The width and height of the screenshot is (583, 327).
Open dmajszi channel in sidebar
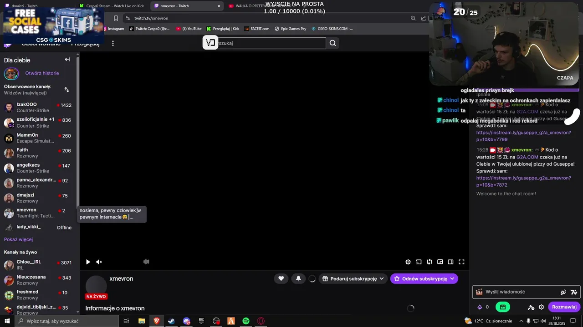[x=39, y=198]
